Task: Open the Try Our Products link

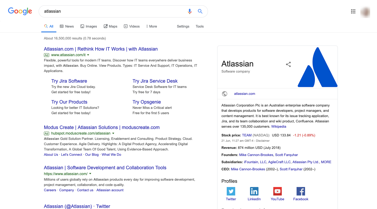Action: coord(69,102)
